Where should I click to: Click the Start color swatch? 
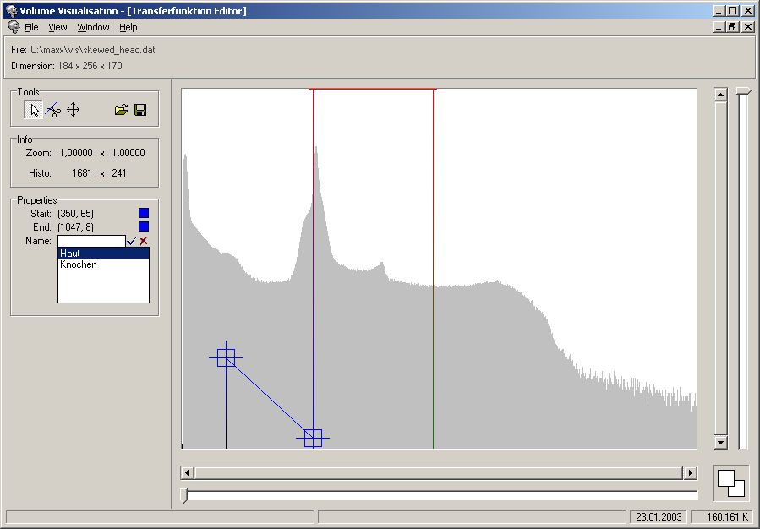tap(144, 213)
